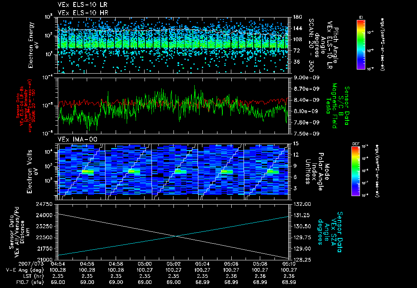Click the 'V-E Ang (deg)' row label
Image resolution: width=417 pixels, height=288 pixels.
click(25, 270)
